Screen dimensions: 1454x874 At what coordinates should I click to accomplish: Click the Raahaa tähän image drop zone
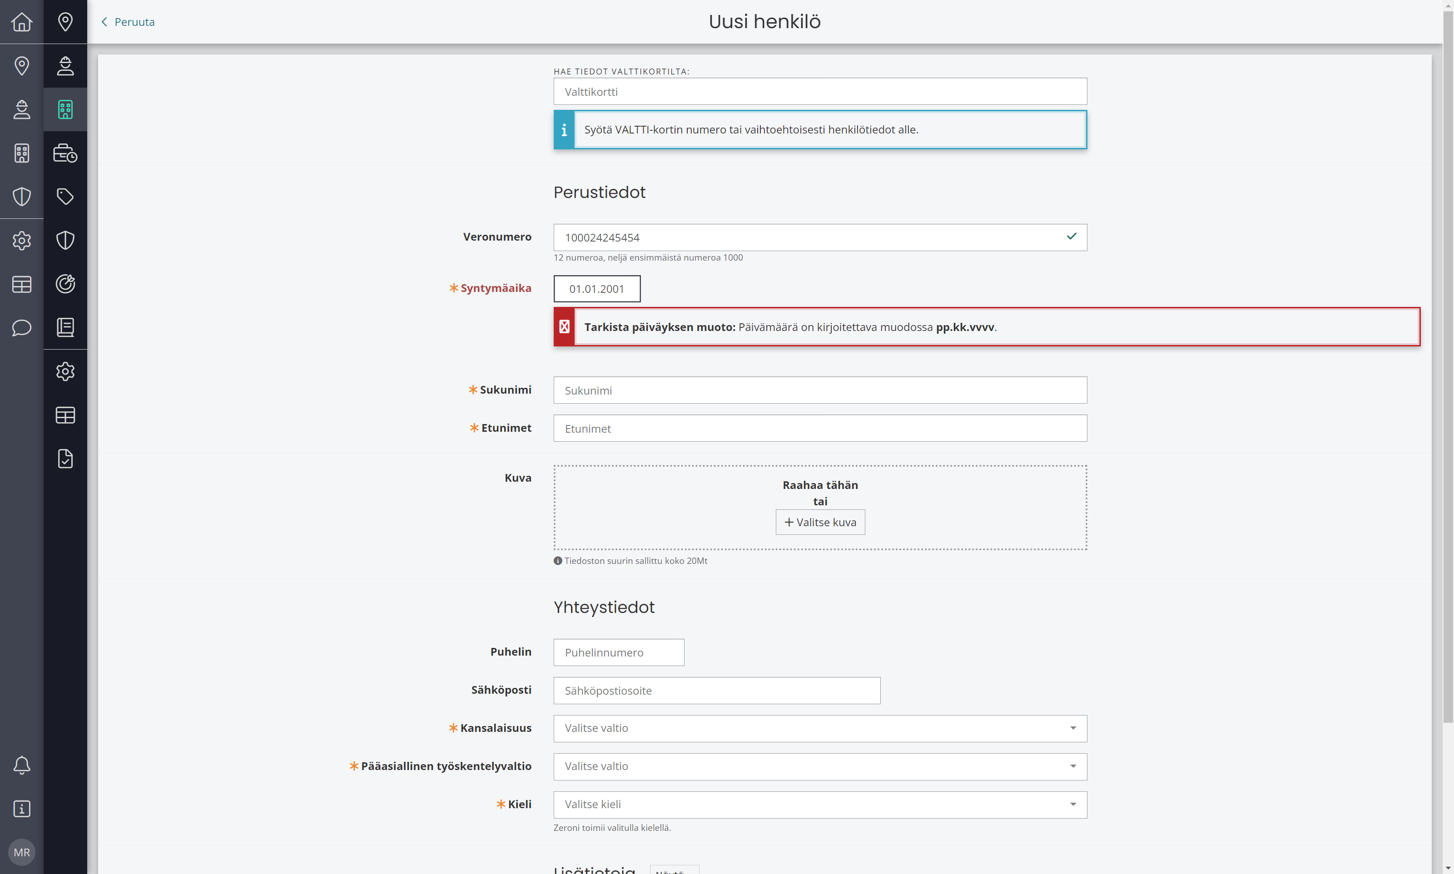(820, 507)
